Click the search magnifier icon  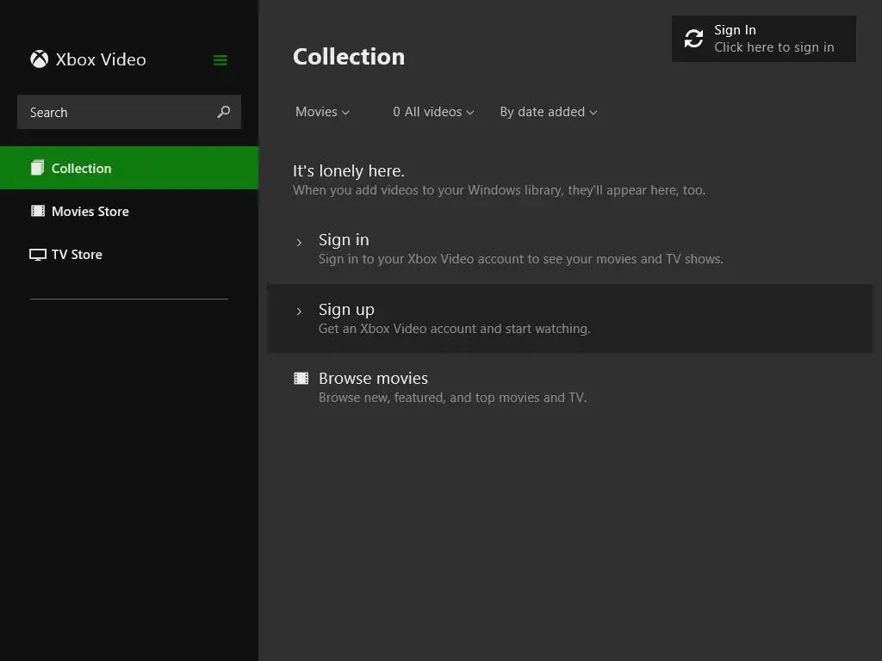click(224, 112)
